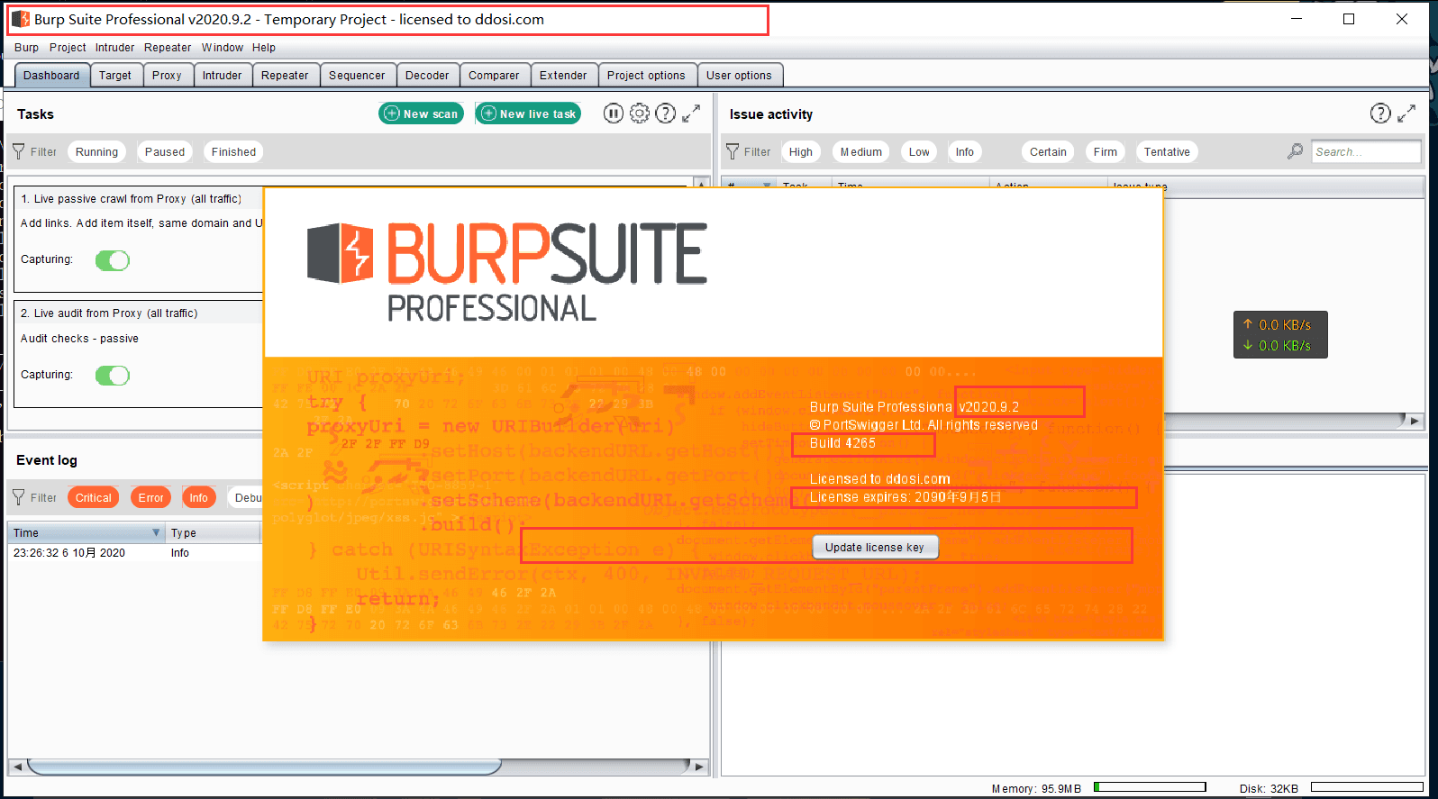Click the Issue activity search magnifier icon

click(1295, 151)
